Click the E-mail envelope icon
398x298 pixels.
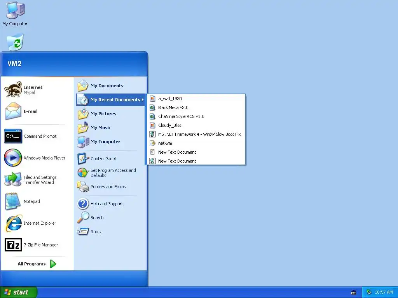13,111
